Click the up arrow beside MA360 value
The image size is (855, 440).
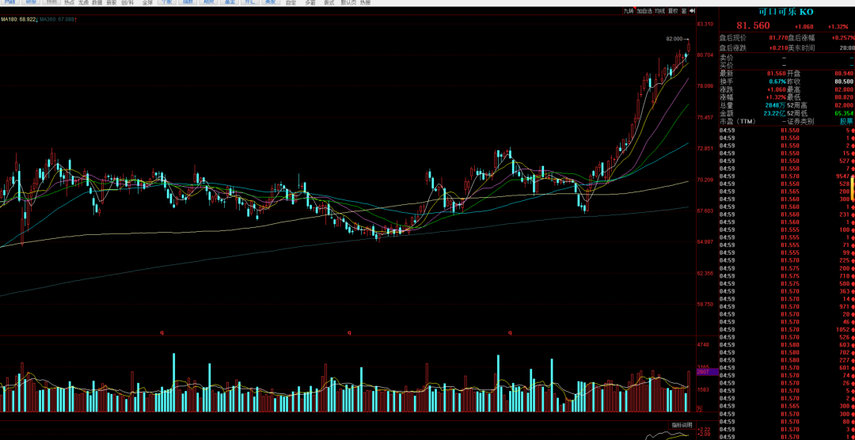point(75,20)
